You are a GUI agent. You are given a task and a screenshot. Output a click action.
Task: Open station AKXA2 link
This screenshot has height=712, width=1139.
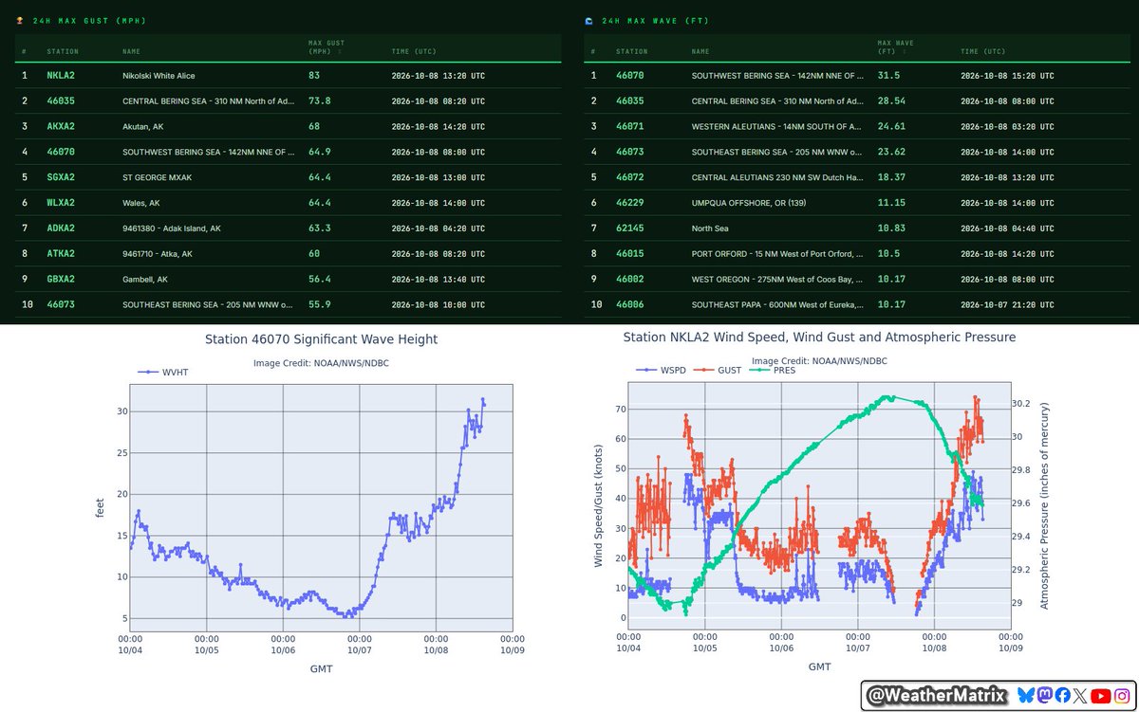61,126
